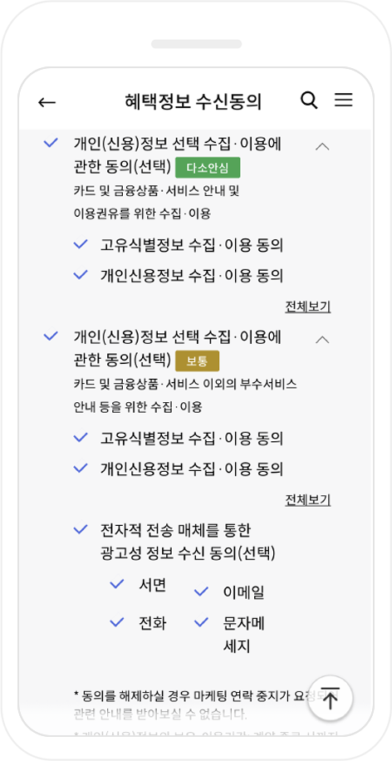Uncheck second 개인신용정보 수집·이용 동의

coord(80,468)
